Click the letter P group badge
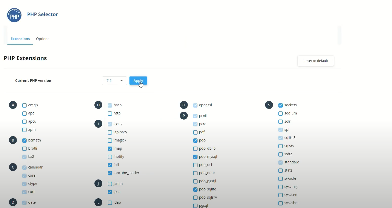Image resolution: width=392 pixels, height=208 pixels. click(x=184, y=116)
